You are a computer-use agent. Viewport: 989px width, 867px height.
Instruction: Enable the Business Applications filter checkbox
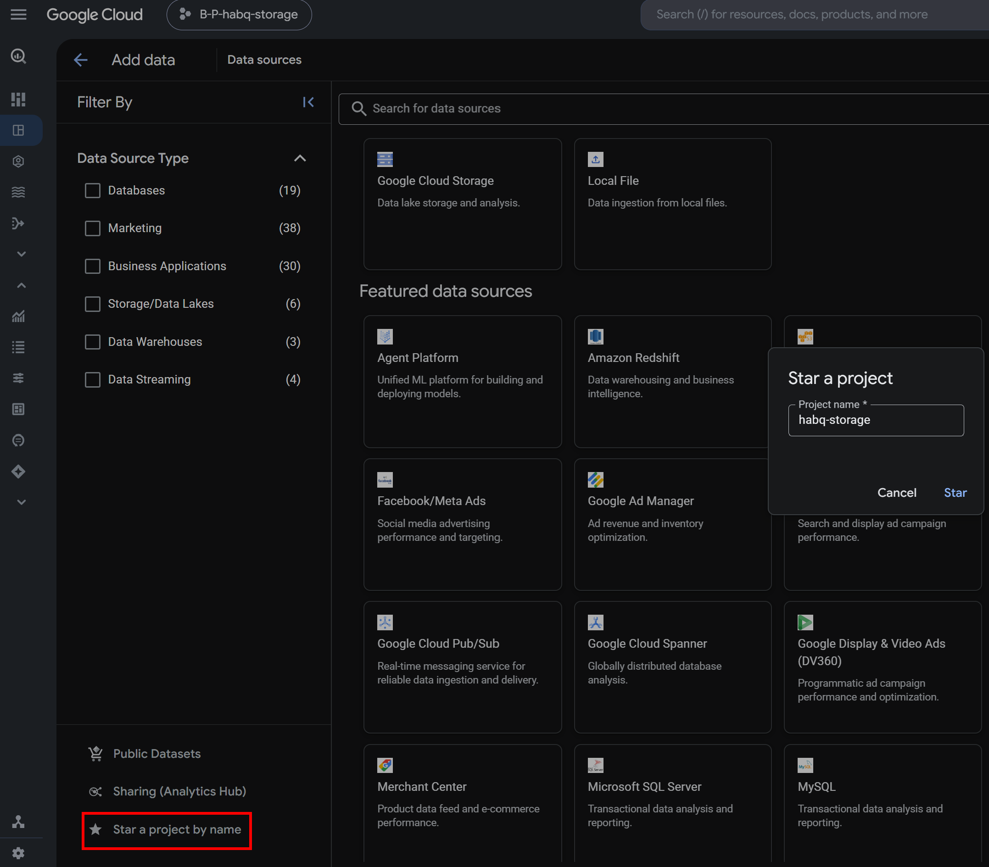tap(92, 266)
